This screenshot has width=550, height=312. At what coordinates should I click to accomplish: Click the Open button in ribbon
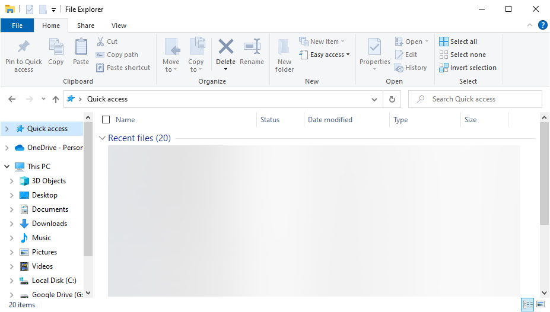pyautogui.click(x=411, y=42)
